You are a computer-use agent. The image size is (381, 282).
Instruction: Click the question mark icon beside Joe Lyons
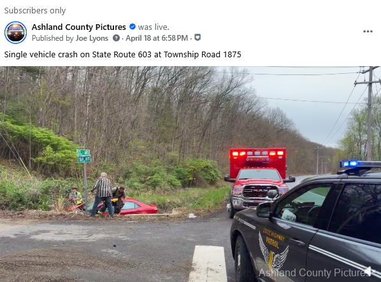[x=116, y=38]
